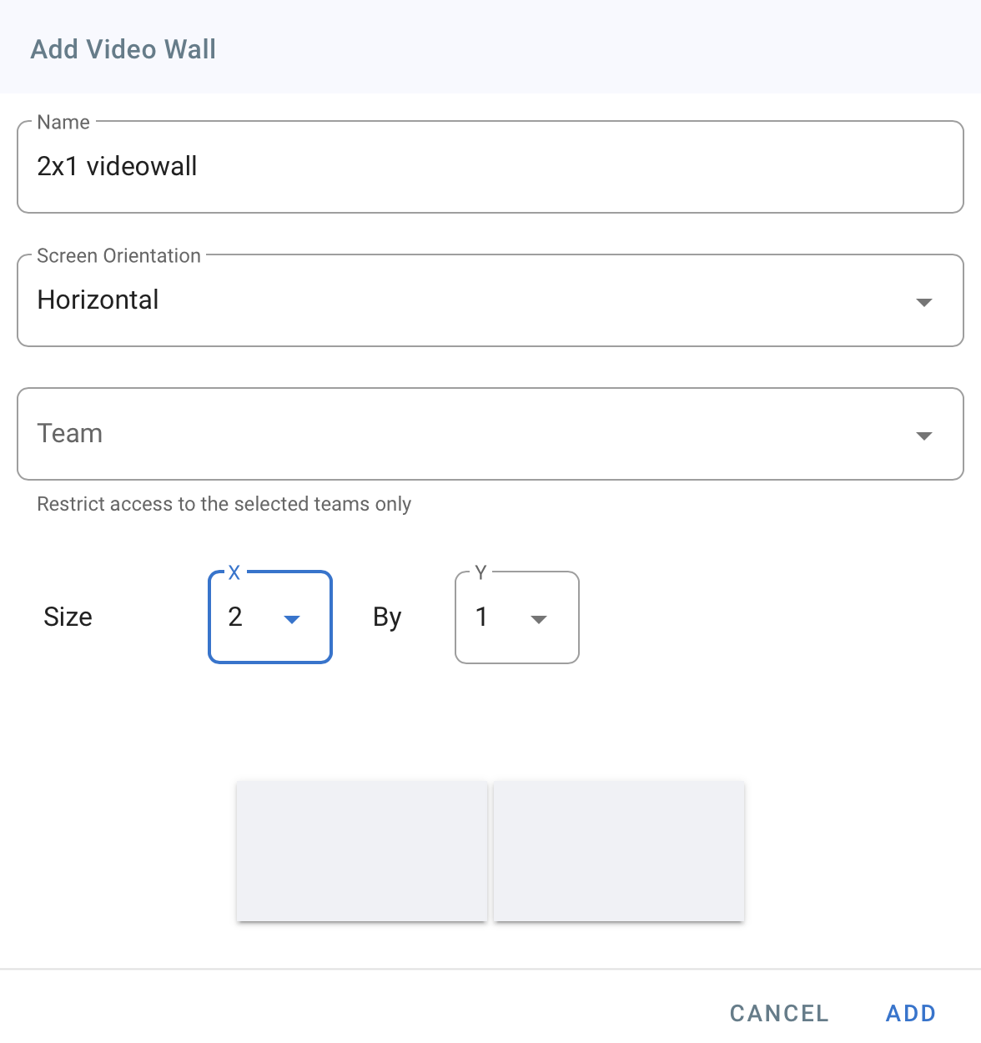Open the Screen Orientation dropdown arrow

pyautogui.click(x=923, y=302)
